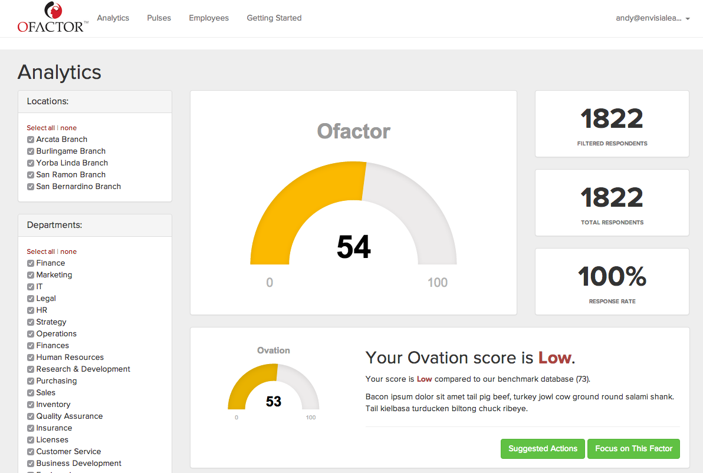Toggle the Purchasing department checkbox
703x473 pixels.
pos(31,381)
